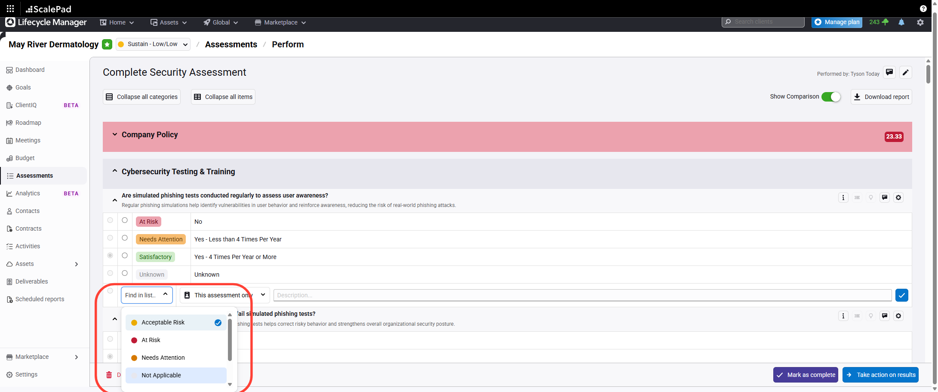
Task: Click the help question mark icon
Action: [x=923, y=9]
